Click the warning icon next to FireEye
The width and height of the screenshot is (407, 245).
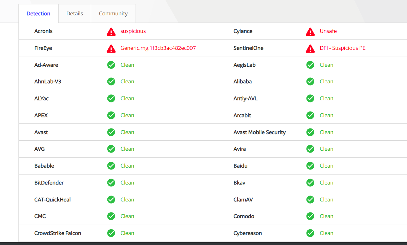click(x=111, y=48)
